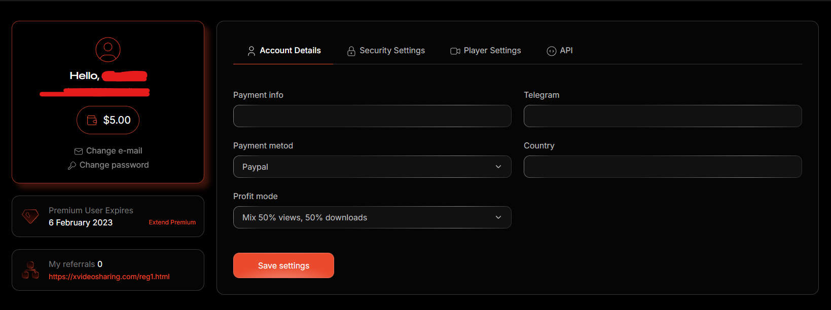Switch to the Account Details tab
831x310 pixels.
pos(284,51)
